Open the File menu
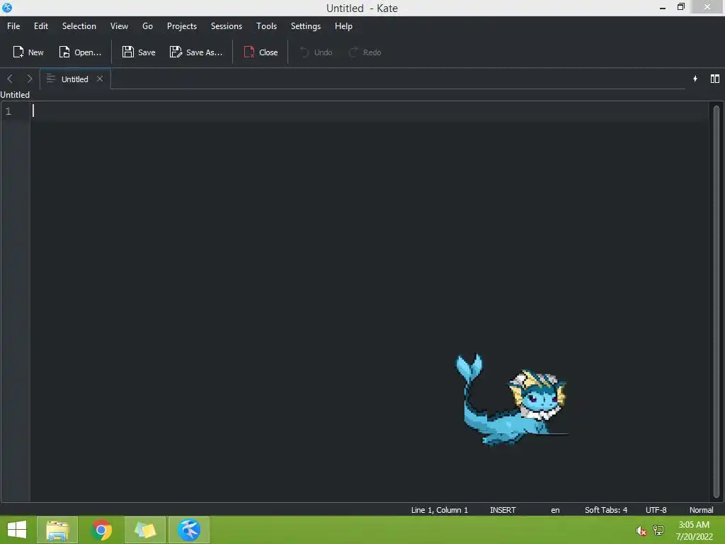The width and height of the screenshot is (725, 544). [13, 26]
